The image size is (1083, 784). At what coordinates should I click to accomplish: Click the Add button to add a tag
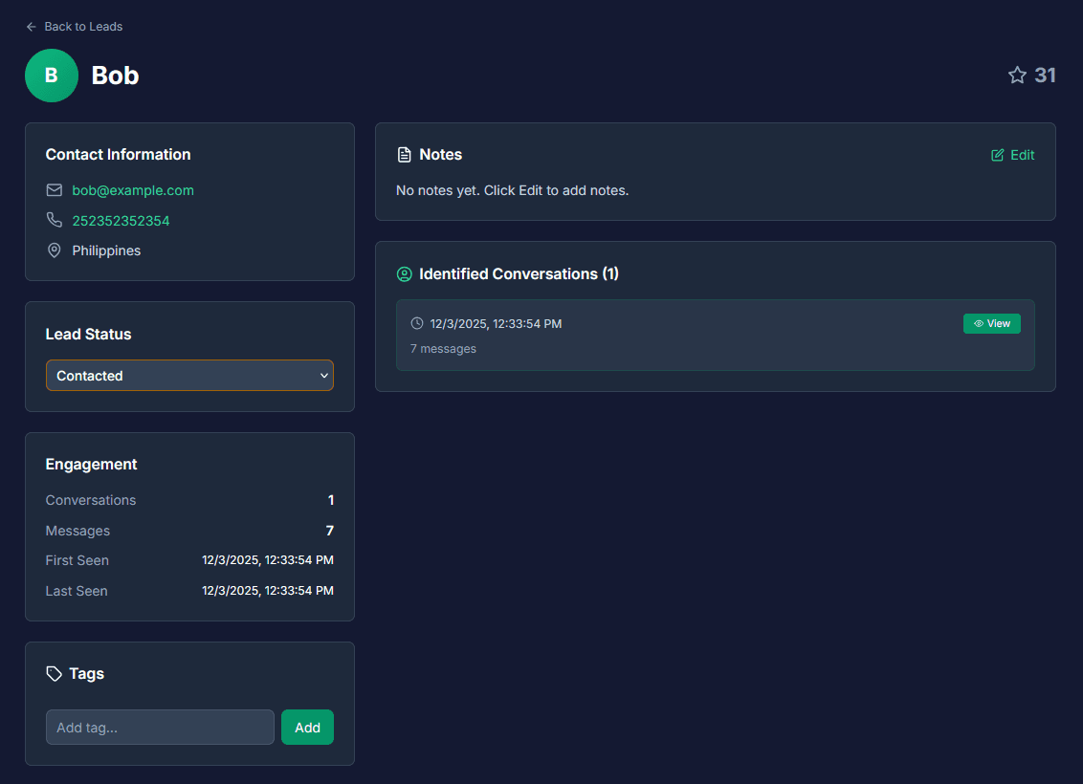(307, 727)
